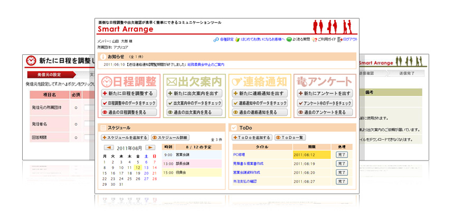This screenshot has height=211, width=454.
Task: Click the 9:00 営業会議 schedule row
Action: [x=192, y=155]
